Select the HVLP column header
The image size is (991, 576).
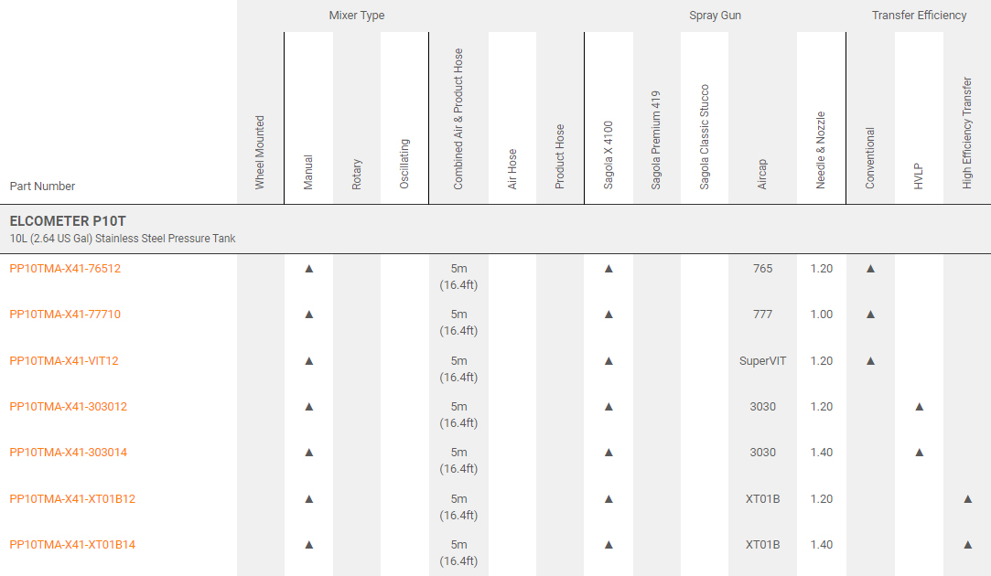point(919,176)
